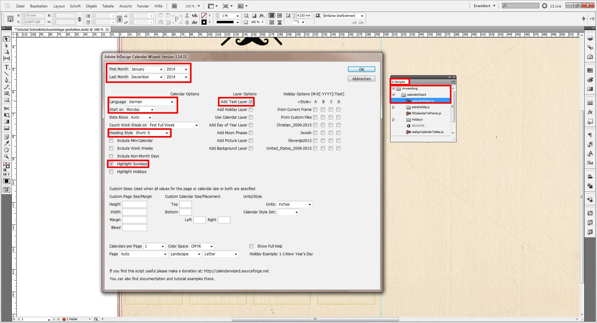Open the Fenster menu

pyautogui.click(x=143, y=6)
